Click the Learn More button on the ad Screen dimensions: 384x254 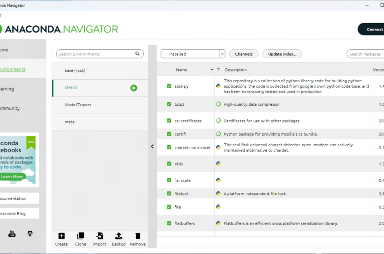12,177
